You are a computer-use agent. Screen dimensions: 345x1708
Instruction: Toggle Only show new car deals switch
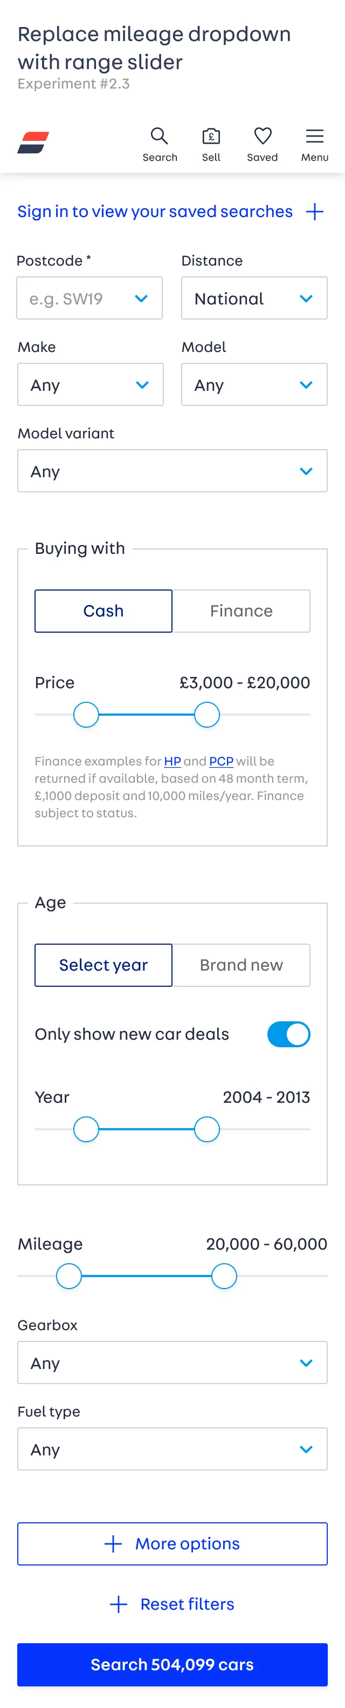tap(288, 1034)
